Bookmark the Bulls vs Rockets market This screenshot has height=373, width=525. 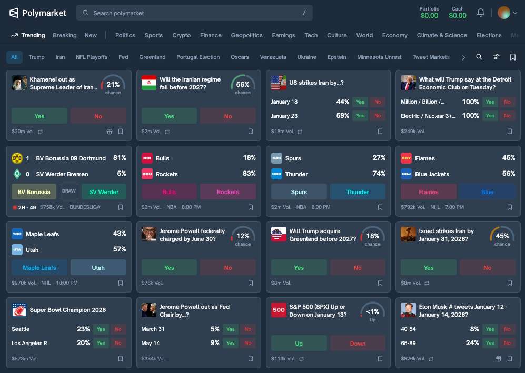coord(251,207)
